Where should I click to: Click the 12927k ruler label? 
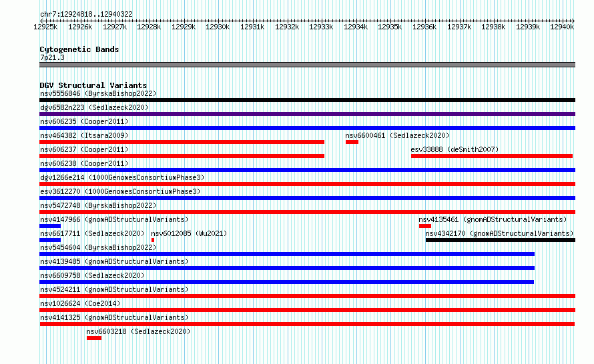click(x=115, y=27)
